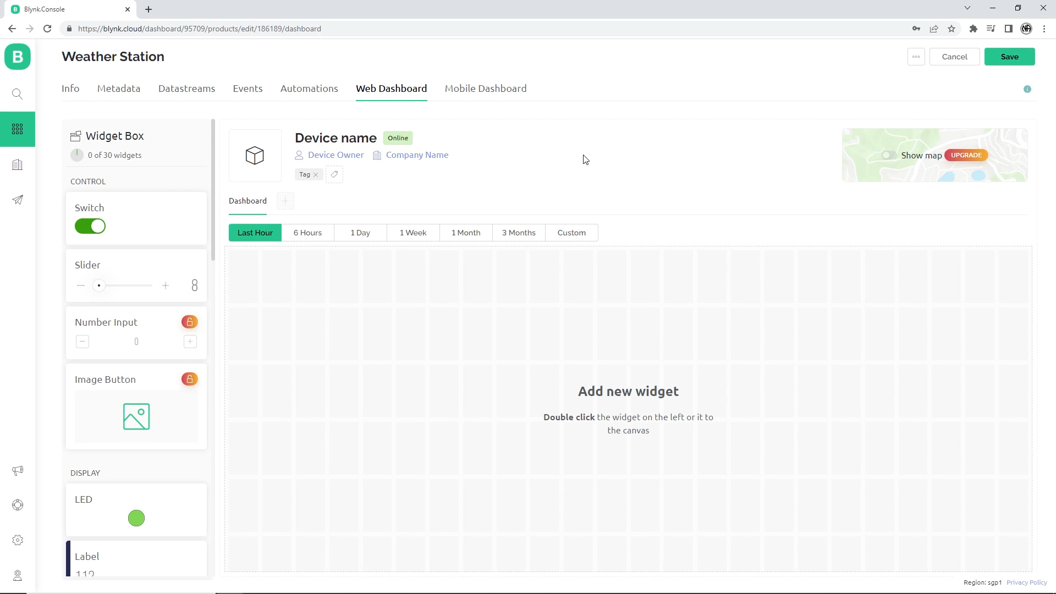Open the Chrome tab search dropdown arrow

967,8
